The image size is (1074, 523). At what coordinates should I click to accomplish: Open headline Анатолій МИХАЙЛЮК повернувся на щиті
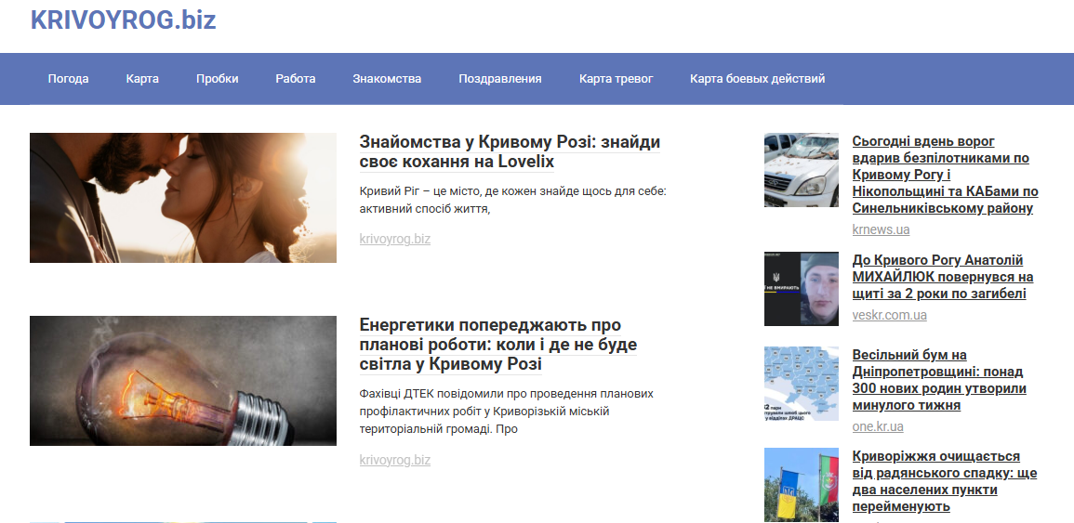tap(943, 277)
